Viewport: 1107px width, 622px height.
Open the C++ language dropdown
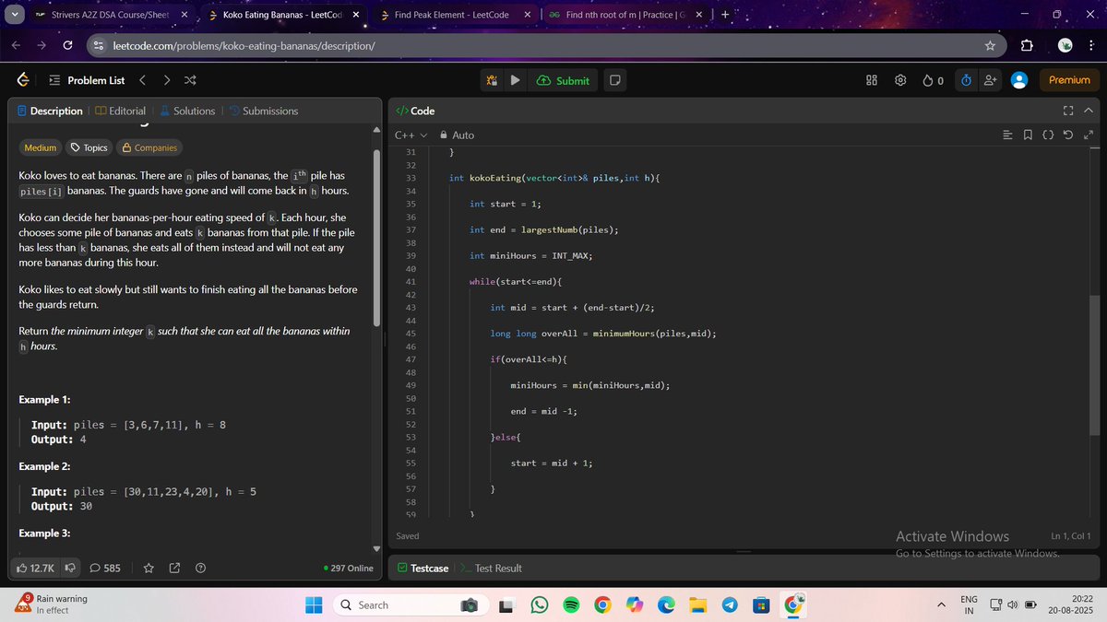(411, 135)
